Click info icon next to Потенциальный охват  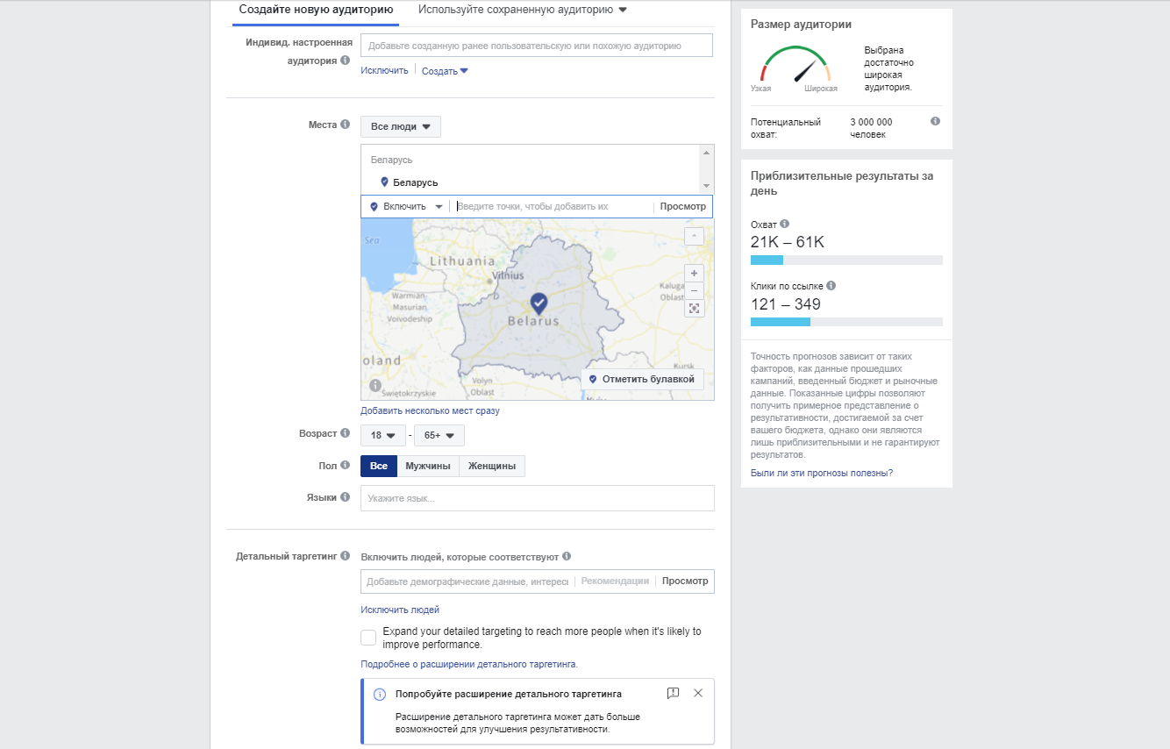click(935, 121)
